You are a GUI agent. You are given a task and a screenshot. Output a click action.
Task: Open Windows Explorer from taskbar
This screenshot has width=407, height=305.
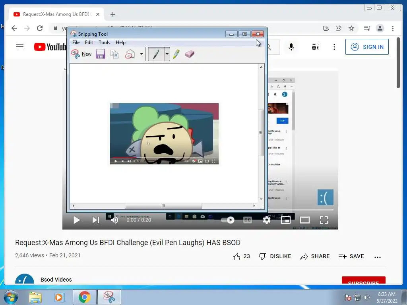tap(35, 297)
